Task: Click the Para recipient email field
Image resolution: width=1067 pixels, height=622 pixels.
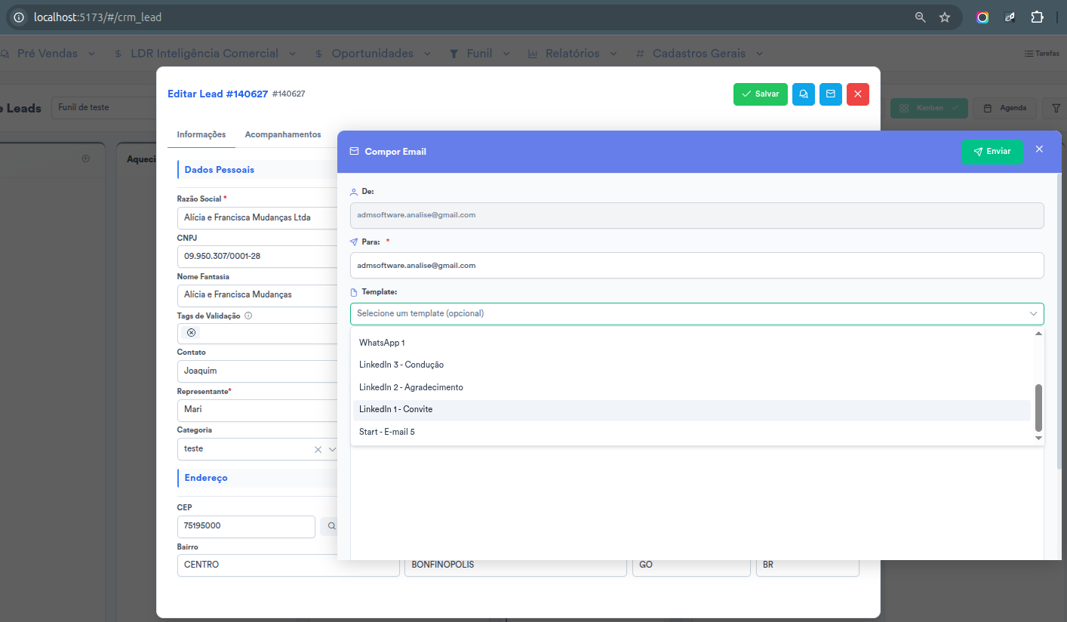Action: pos(697,265)
